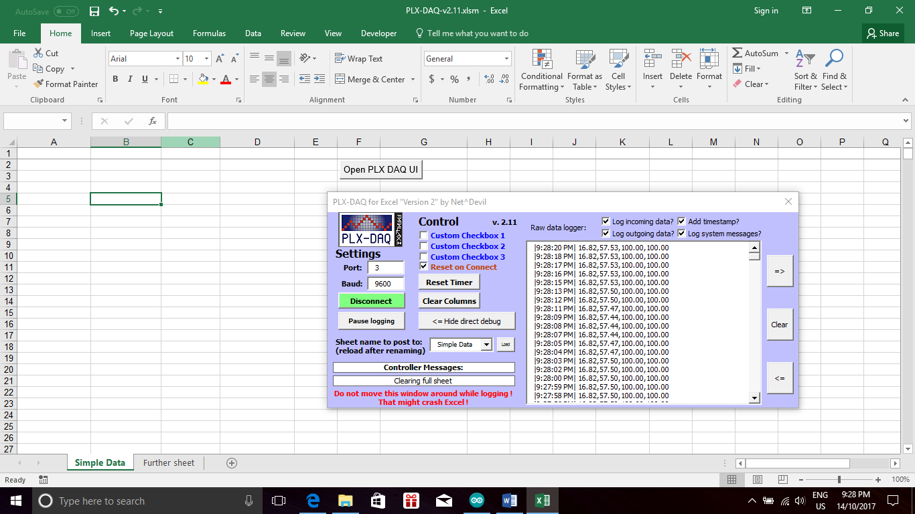Switch to Page Layout view icon
This screenshot has width=915, height=514.
coord(758,480)
